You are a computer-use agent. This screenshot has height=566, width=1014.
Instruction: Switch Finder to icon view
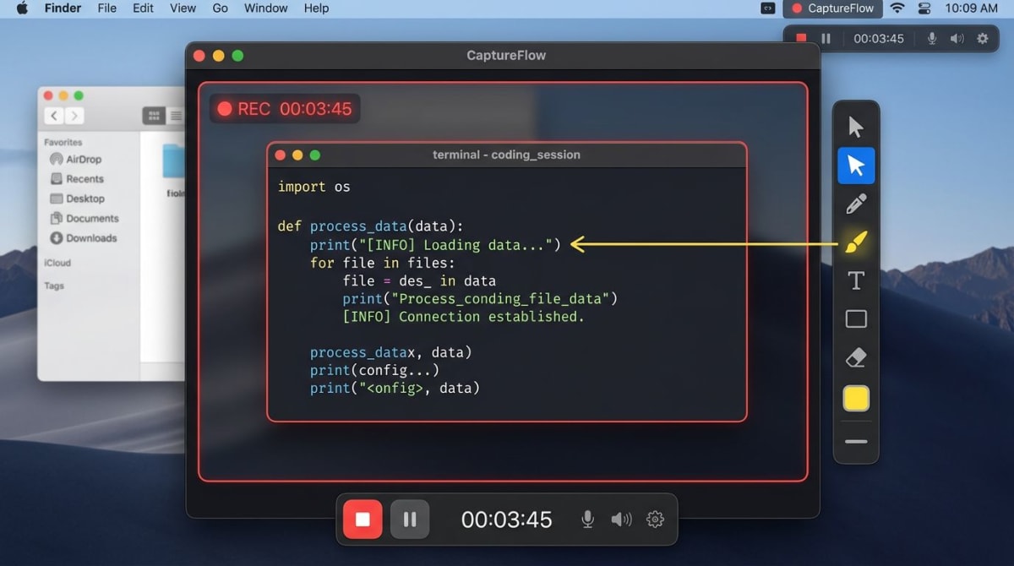point(153,116)
